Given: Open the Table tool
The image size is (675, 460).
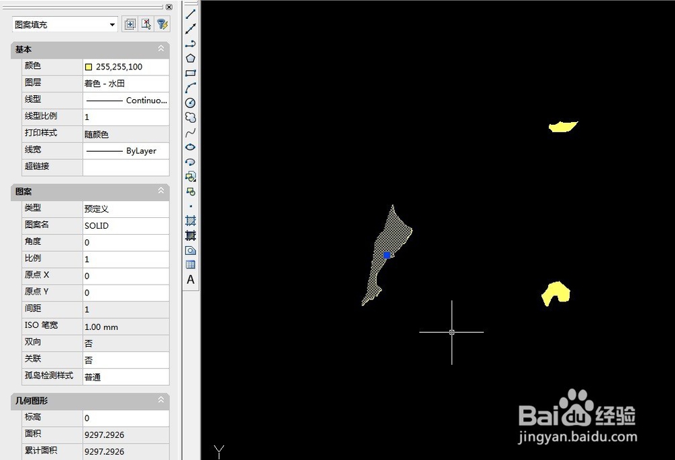Looking at the screenshot, I should click(190, 264).
